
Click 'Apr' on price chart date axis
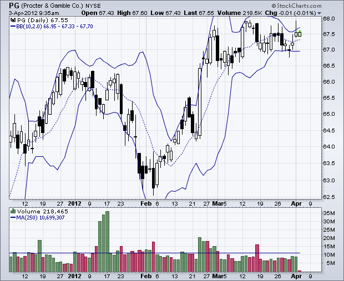(x=296, y=203)
